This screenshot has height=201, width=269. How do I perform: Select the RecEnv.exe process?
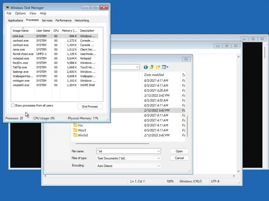(x=55, y=63)
